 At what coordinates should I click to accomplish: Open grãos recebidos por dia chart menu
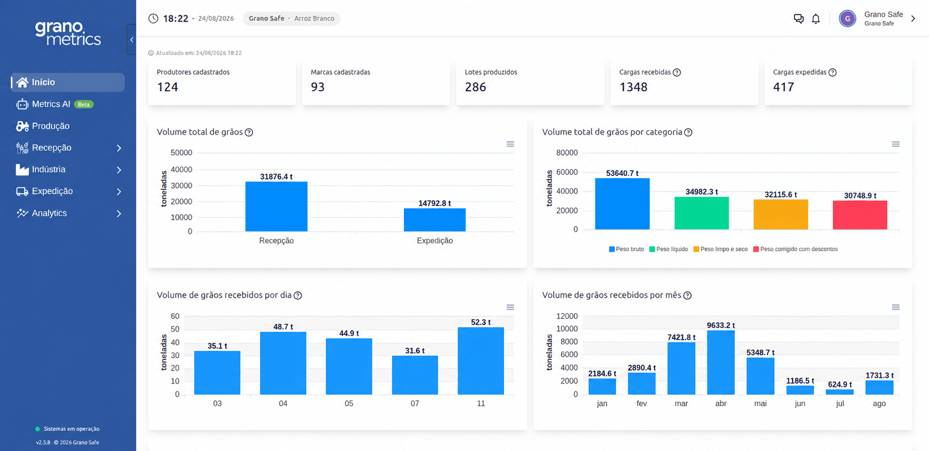(x=510, y=307)
